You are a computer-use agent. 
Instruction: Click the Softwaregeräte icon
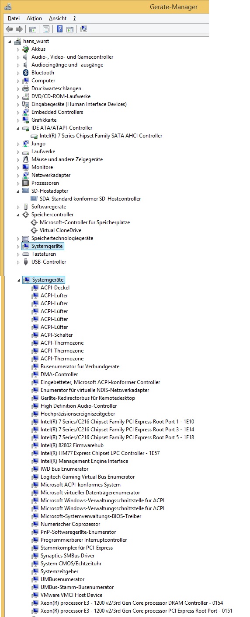pyautogui.click(x=26, y=207)
